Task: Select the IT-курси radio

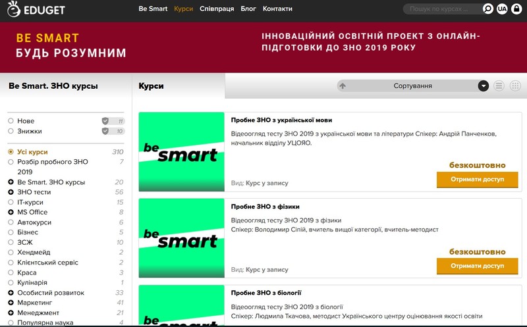Action: [x=11, y=202]
